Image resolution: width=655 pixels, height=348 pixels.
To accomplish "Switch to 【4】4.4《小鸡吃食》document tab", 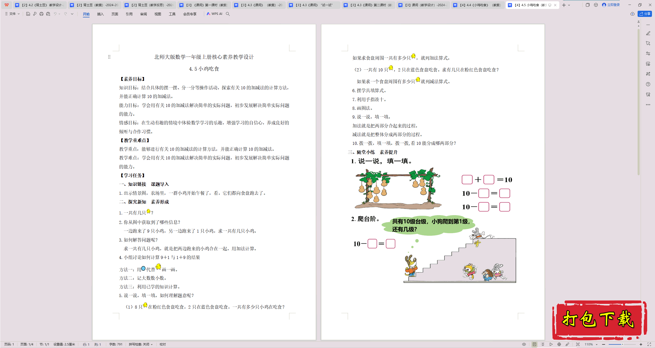I will pyautogui.click(x=478, y=5).
